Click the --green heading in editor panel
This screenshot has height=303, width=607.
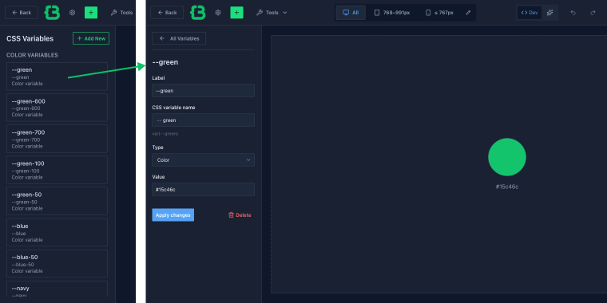[x=165, y=62]
